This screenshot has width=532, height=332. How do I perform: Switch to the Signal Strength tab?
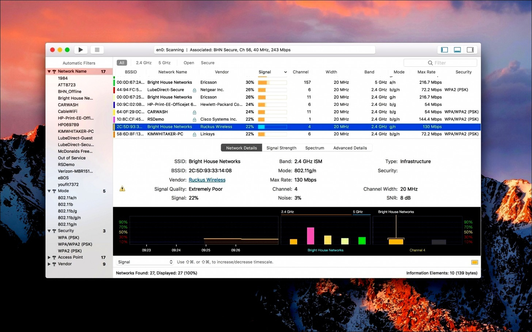[x=281, y=148]
